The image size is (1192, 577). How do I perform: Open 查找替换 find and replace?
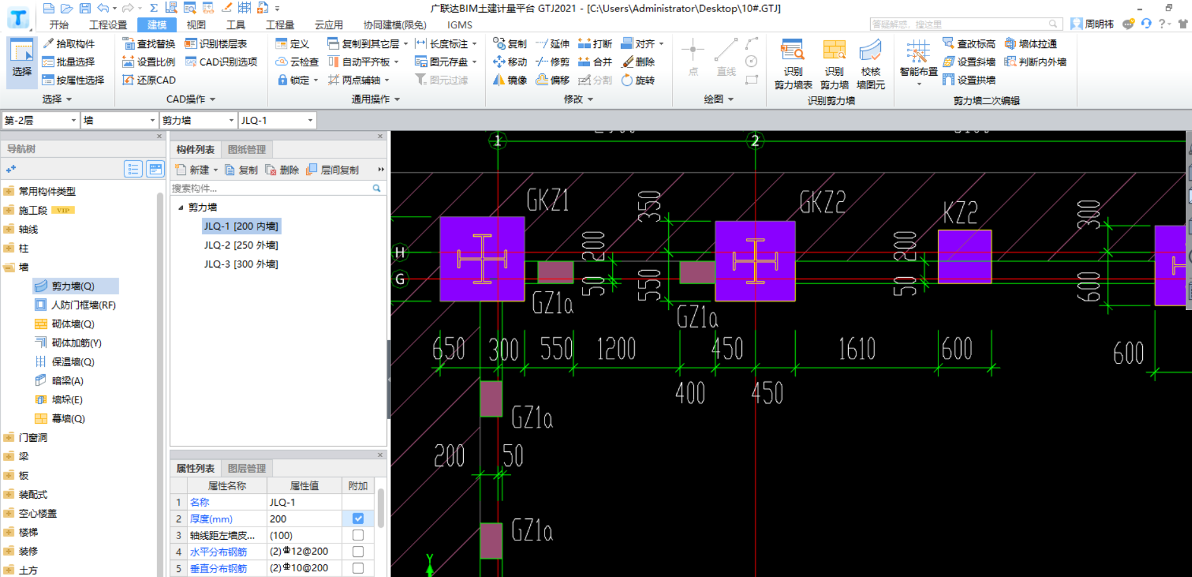(x=148, y=44)
